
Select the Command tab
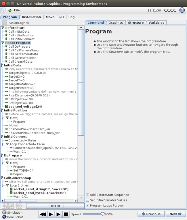(96, 23)
